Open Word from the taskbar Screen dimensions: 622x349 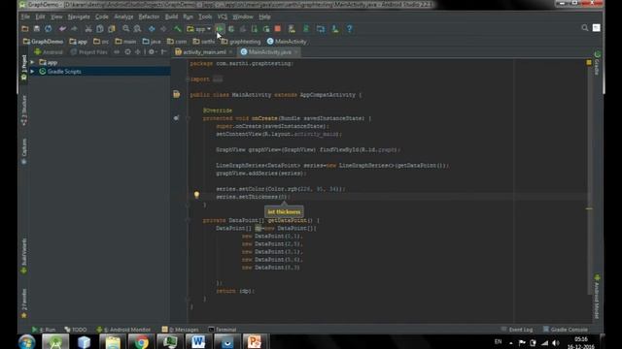click(198, 342)
